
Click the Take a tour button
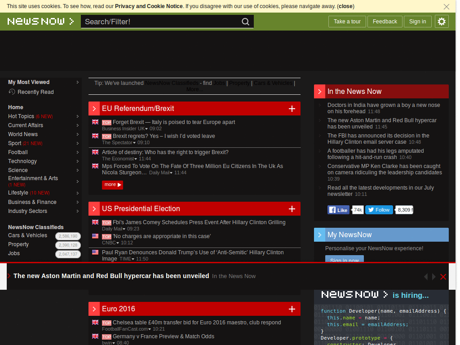click(347, 22)
